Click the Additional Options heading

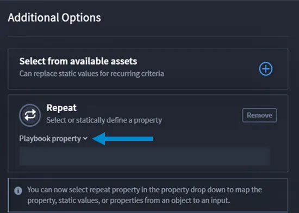coord(54,18)
